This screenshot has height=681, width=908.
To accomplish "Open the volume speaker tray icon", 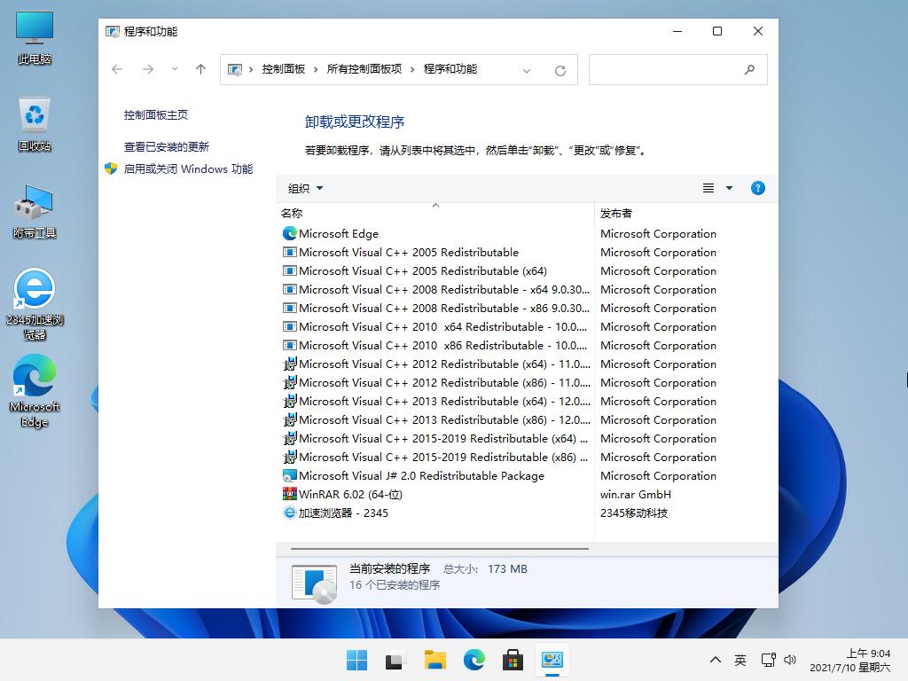I will point(790,660).
